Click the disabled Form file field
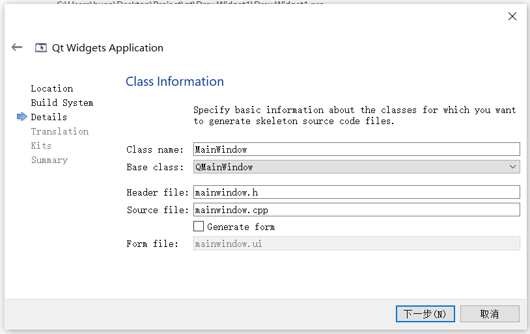Viewport: 530px width, 334px height. click(356, 244)
